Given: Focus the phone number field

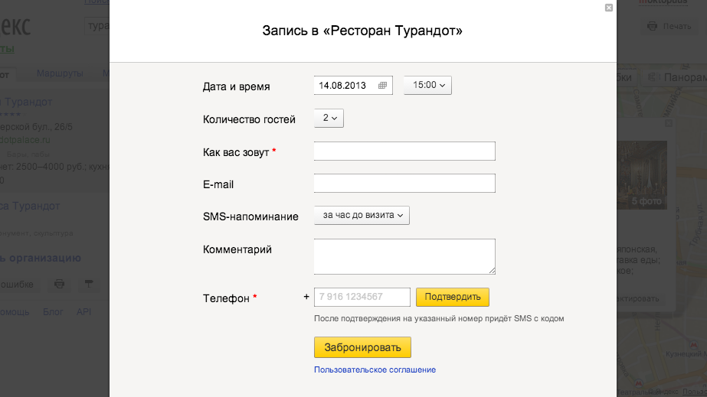Looking at the screenshot, I should [x=362, y=297].
